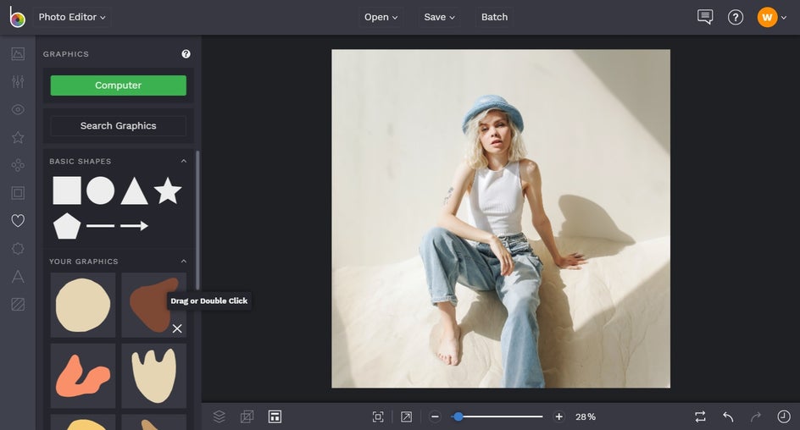Screen dimensions: 800x430
Task: Collapse the Your Graphics section
Action: pos(184,261)
